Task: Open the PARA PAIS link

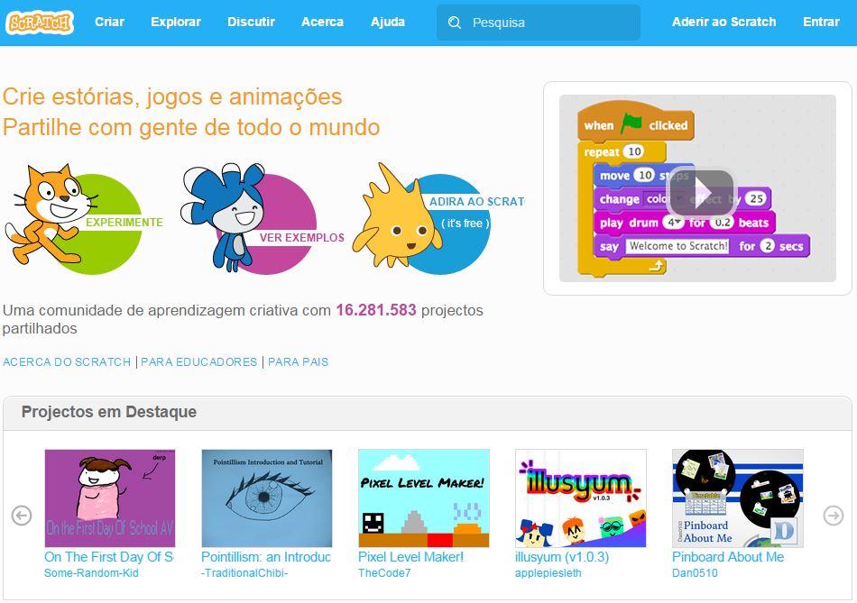Action: [298, 361]
